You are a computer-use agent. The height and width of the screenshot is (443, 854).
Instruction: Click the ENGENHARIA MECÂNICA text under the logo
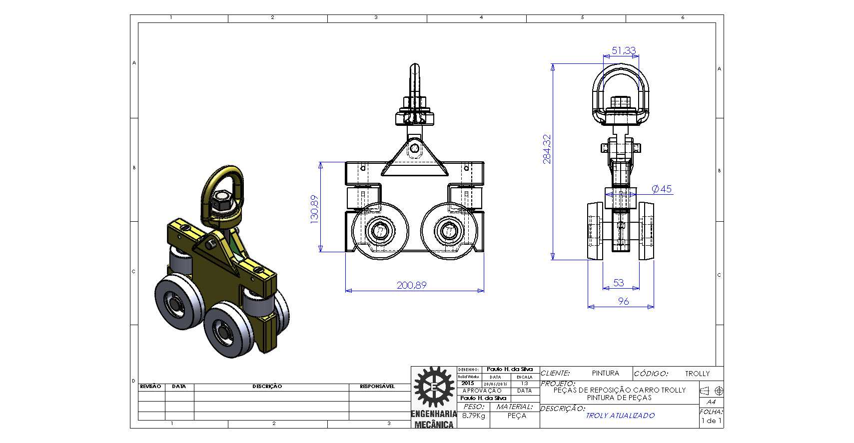click(434, 419)
